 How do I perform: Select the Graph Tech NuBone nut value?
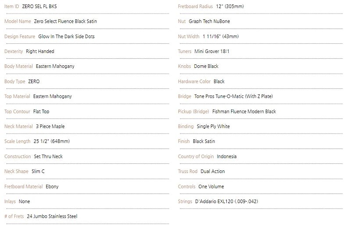209,21
